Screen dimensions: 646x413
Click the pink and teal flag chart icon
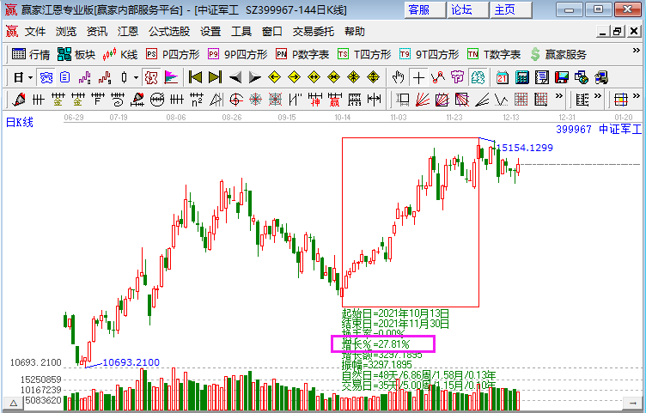171,77
